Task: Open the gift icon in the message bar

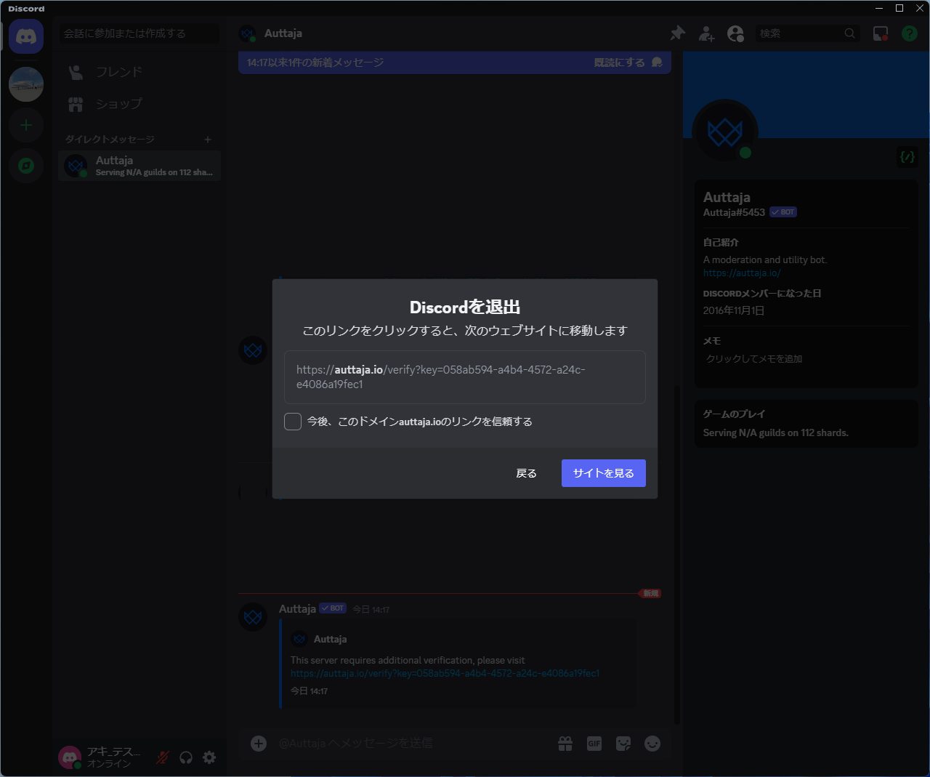Action: click(565, 743)
